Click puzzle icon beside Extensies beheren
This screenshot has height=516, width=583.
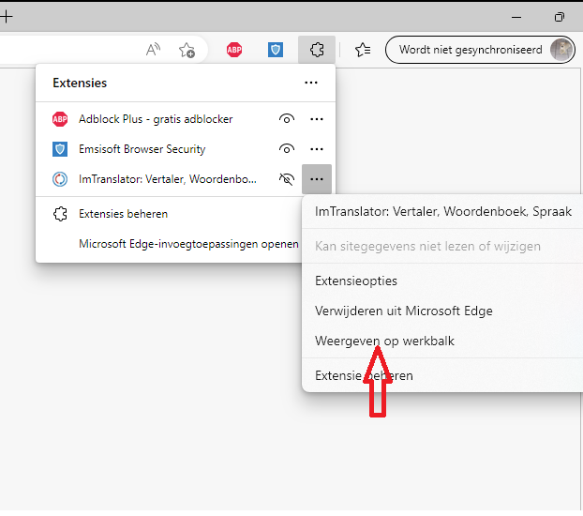coord(60,214)
